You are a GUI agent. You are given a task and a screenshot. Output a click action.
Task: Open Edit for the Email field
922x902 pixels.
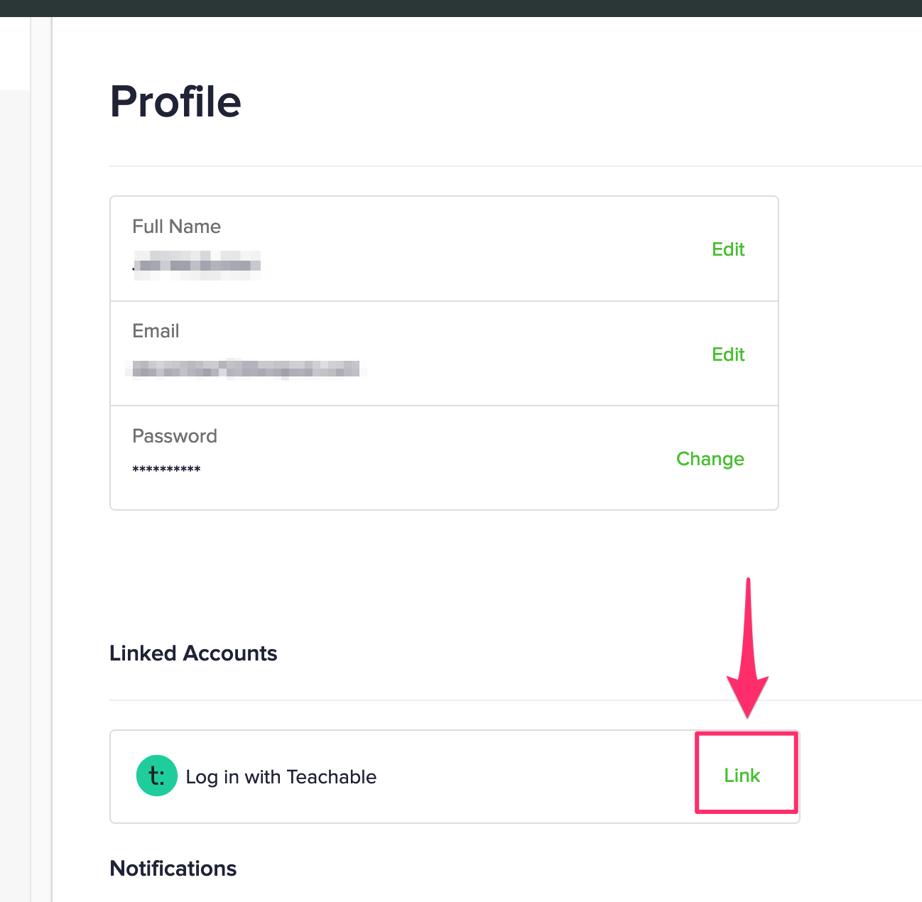[x=728, y=354]
